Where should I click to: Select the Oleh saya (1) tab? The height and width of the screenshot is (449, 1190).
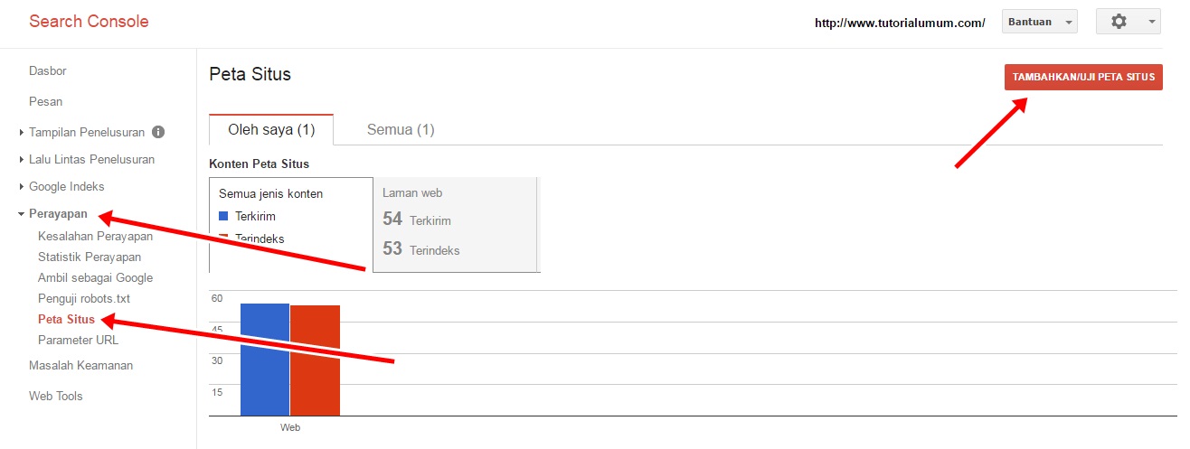pyautogui.click(x=271, y=129)
